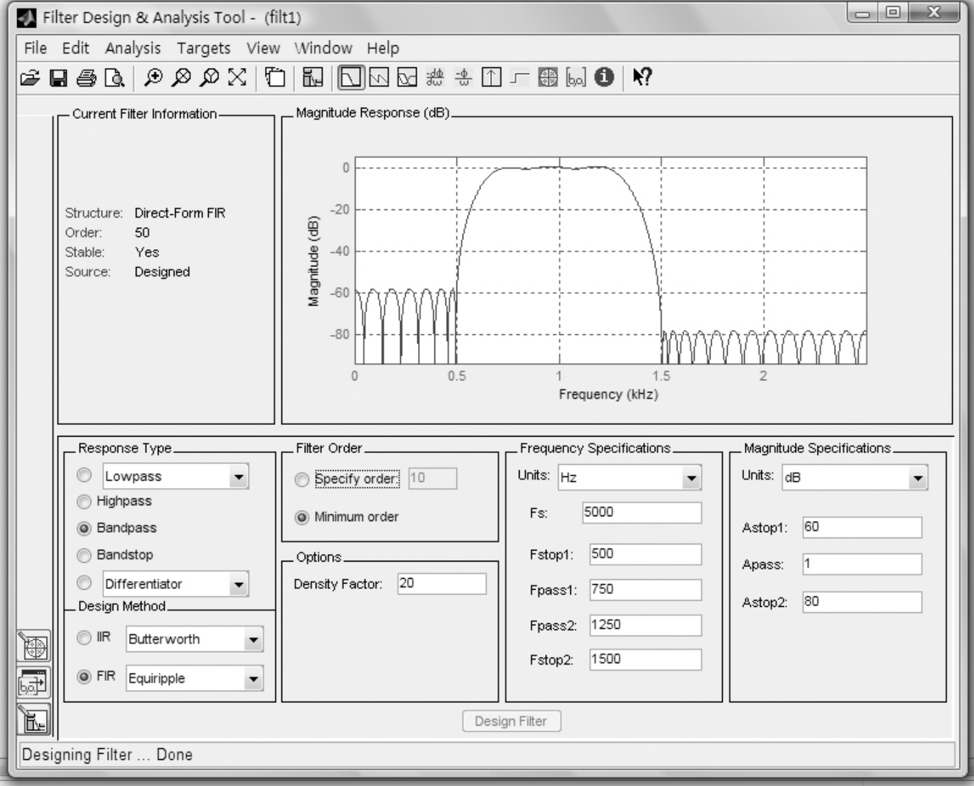The width and height of the screenshot is (974, 786).
Task: Click the Save filter icon in toolbar
Action: pos(58,78)
